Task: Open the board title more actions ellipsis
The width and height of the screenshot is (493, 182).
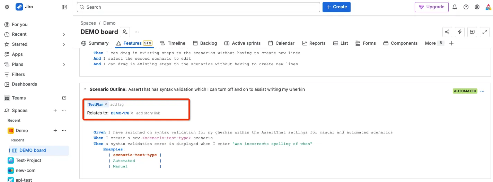Action: pos(137,32)
